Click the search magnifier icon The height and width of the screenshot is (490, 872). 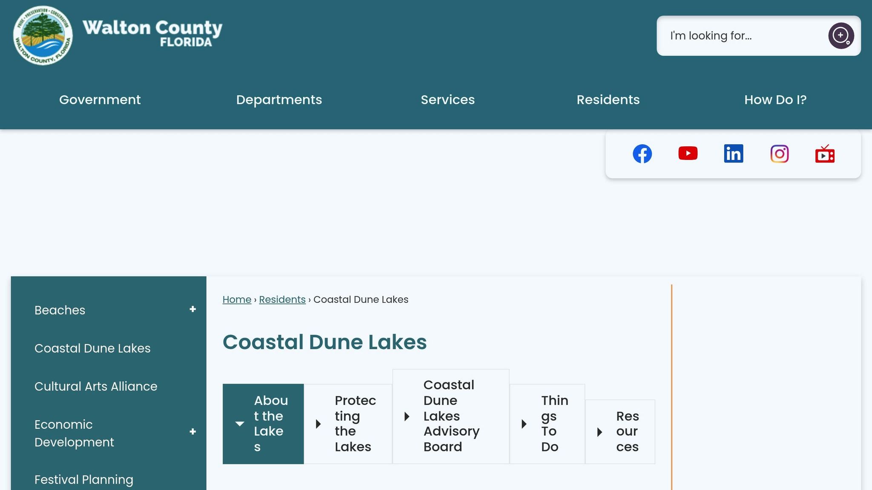840,36
